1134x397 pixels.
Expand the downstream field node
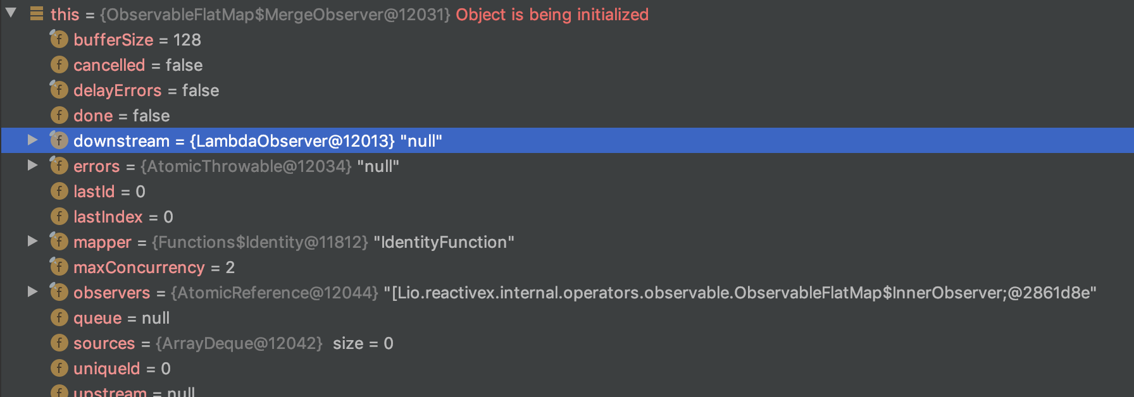pos(32,140)
